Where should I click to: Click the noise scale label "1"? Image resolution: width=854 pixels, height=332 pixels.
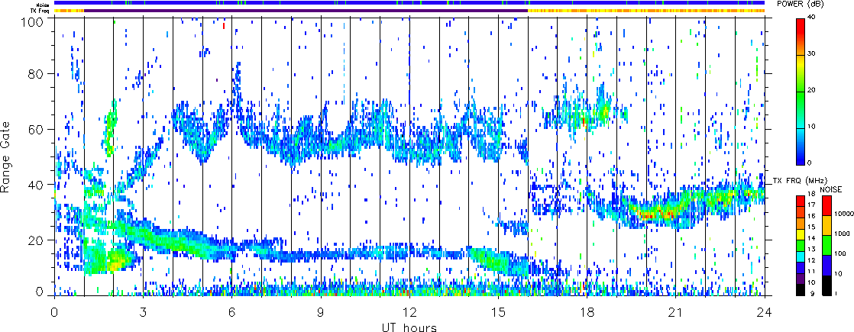coord(835,293)
